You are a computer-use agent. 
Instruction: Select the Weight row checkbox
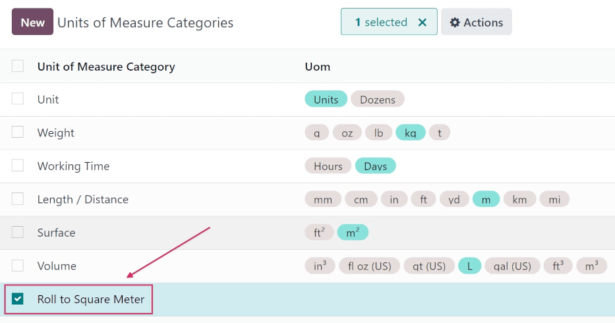tap(18, 132)
